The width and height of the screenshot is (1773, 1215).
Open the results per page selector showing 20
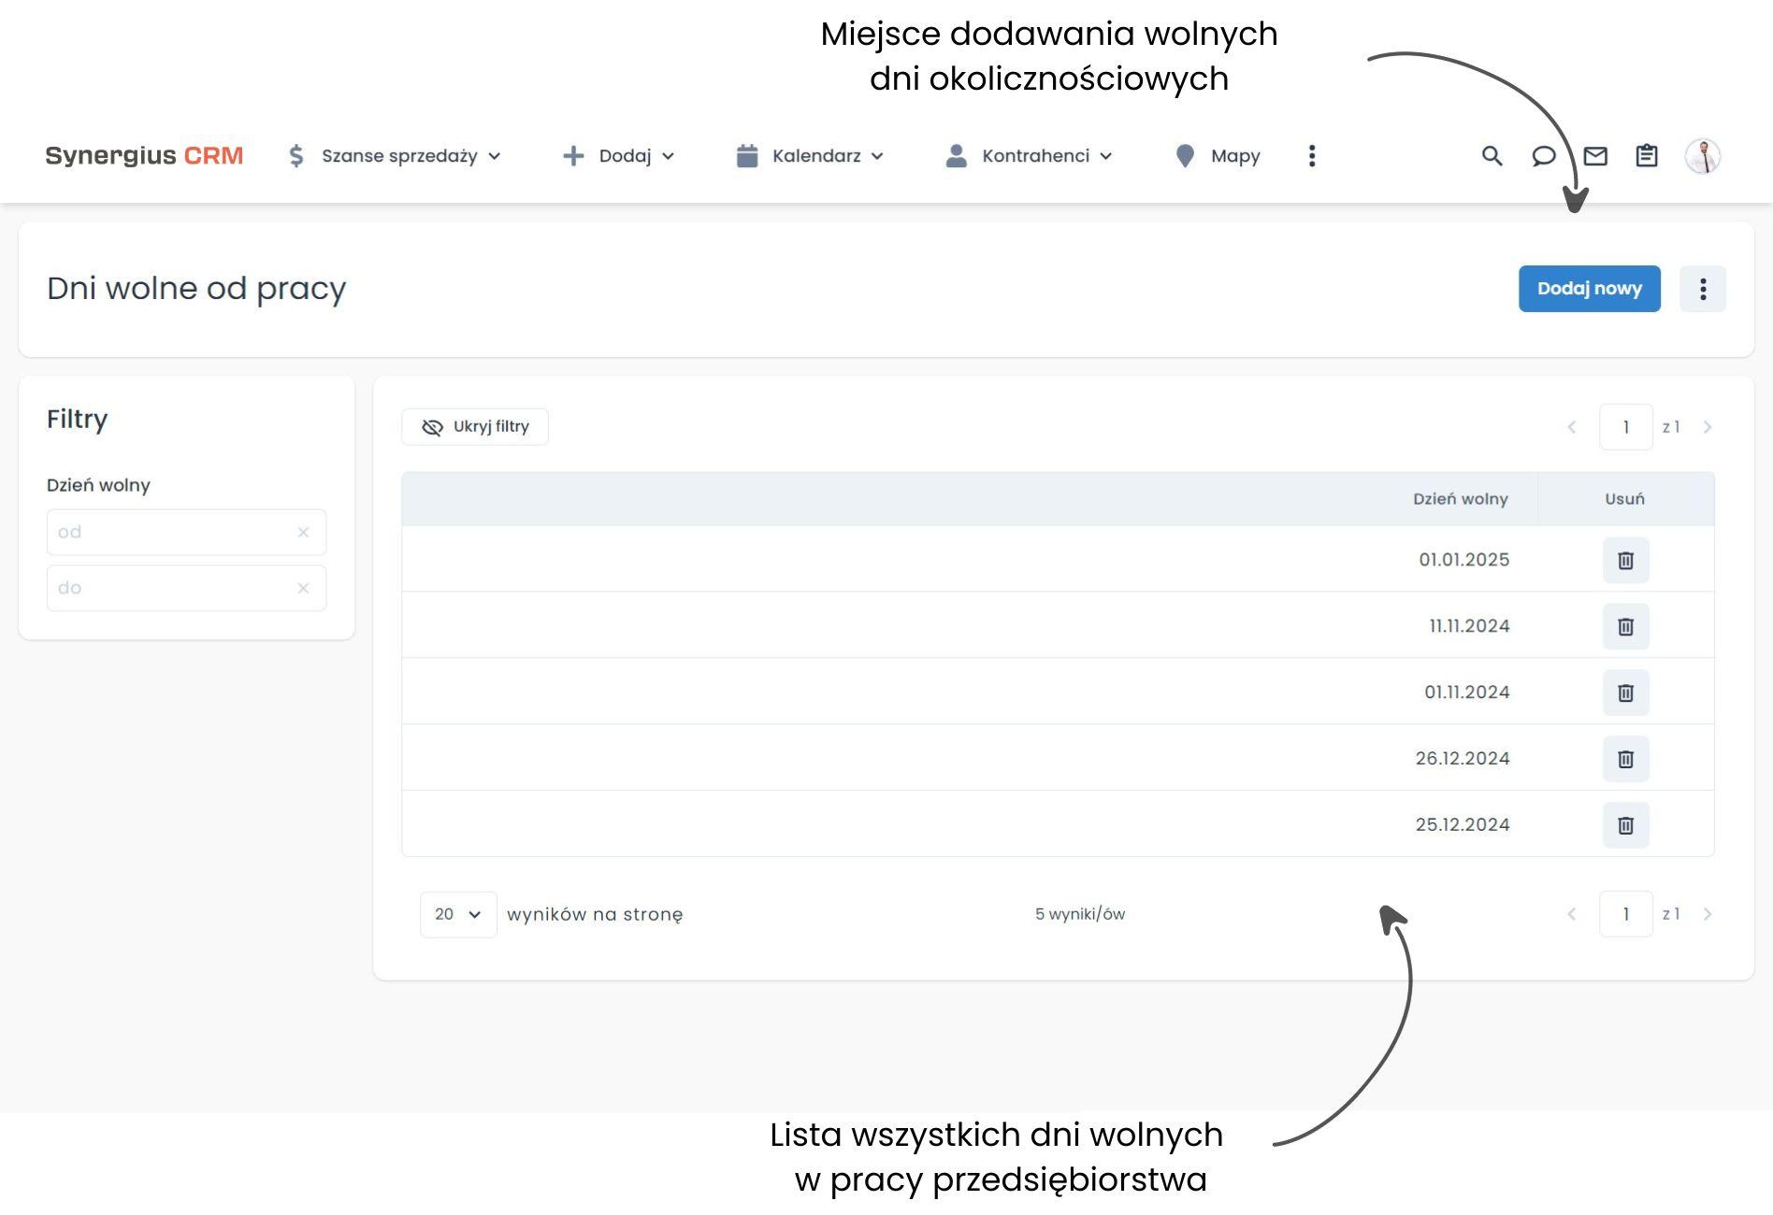pyautogui.click(x=457, y=914)
